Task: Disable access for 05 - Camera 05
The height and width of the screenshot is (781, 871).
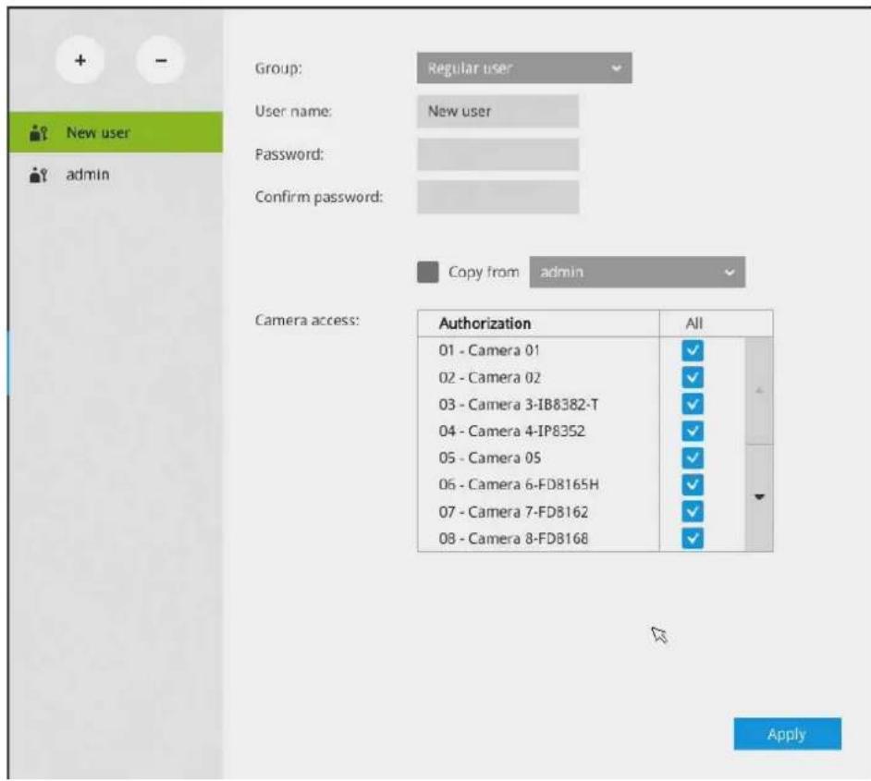Action: (693, 458)
